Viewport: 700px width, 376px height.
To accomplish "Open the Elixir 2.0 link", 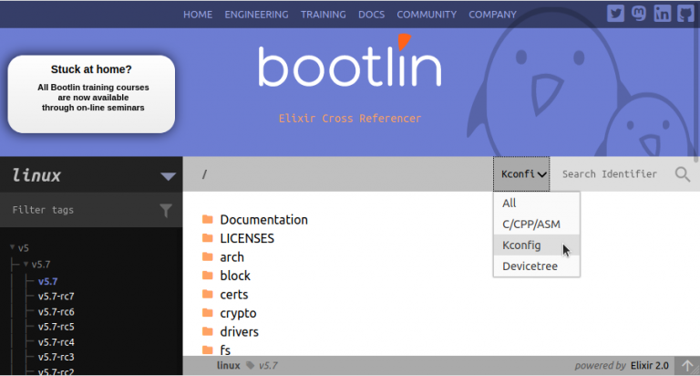I will click(x=650, y=366).
